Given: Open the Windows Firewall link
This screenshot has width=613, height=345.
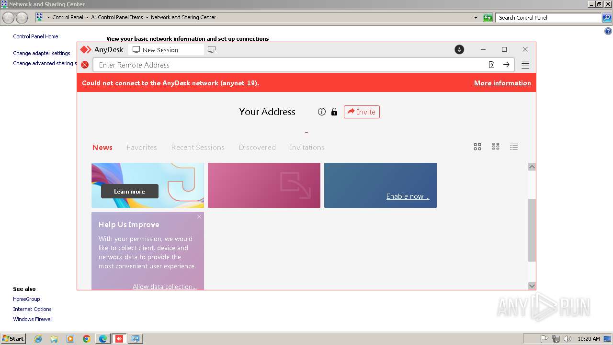Looking at the screenshot, I should [33, 319].
